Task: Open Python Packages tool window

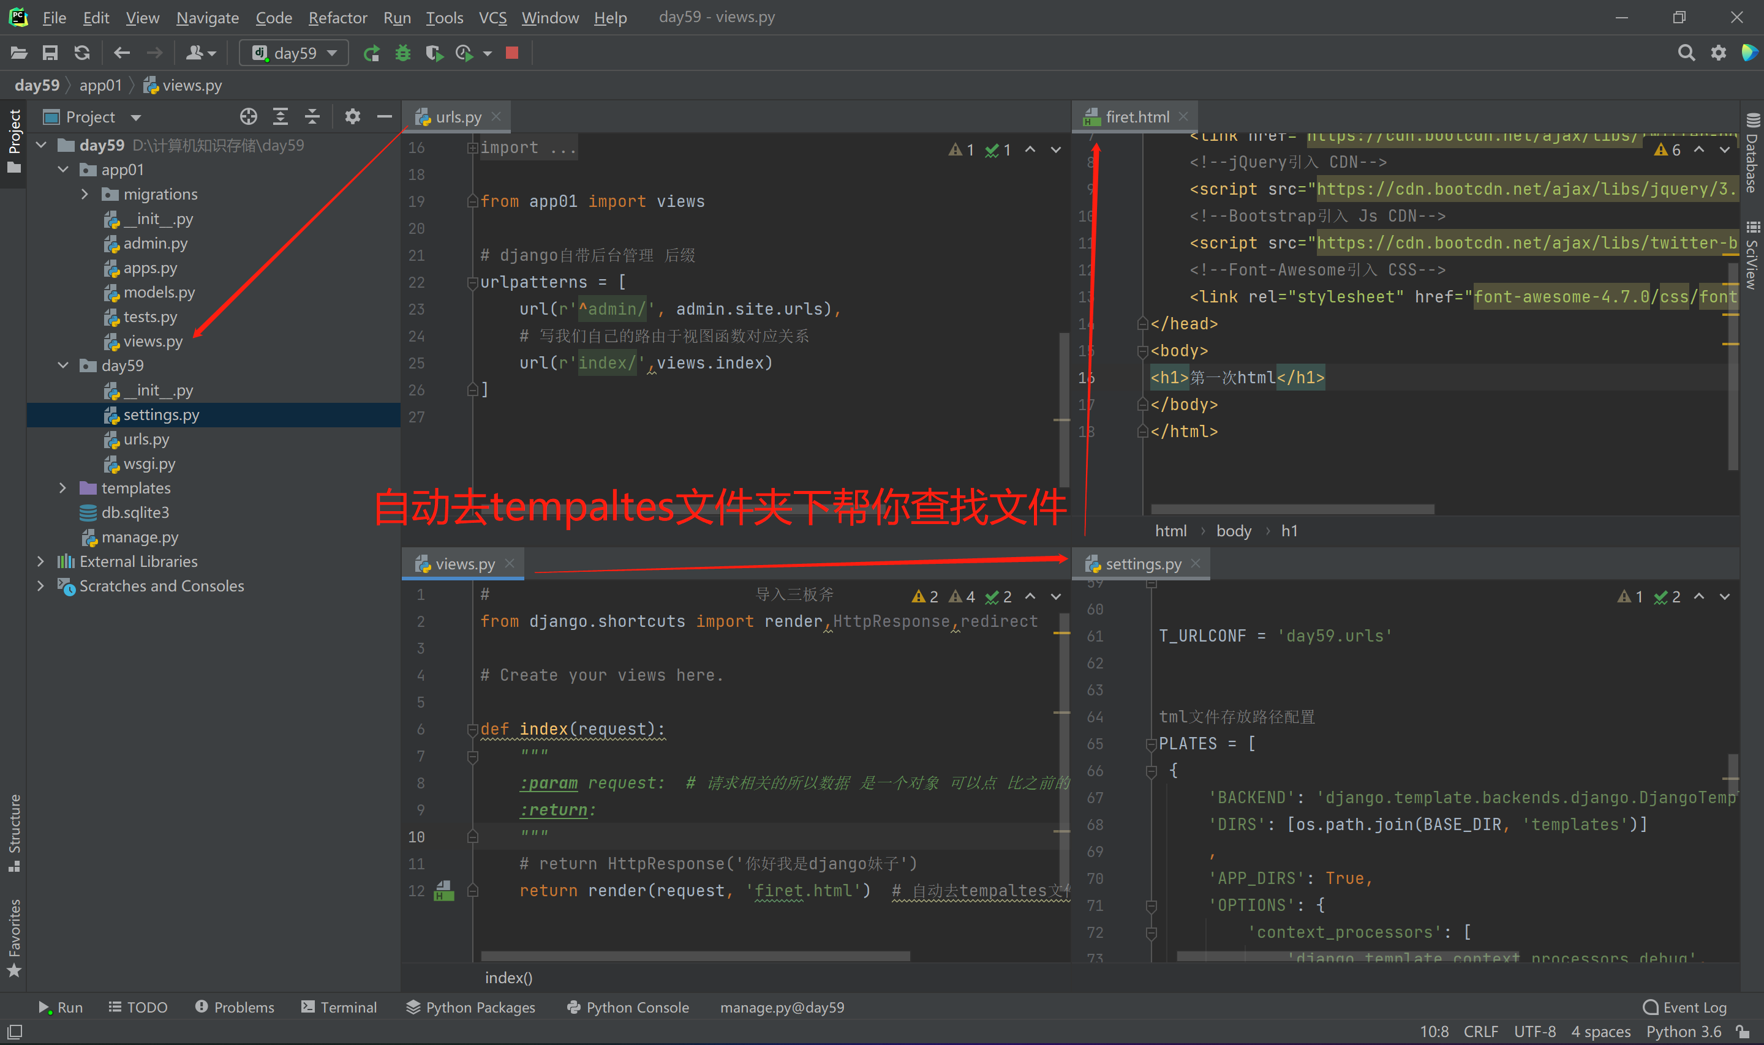Action: point(470,1007)
